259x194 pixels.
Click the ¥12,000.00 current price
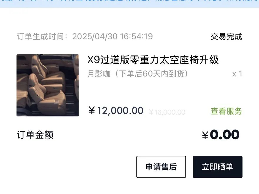pyautogui.click(x=116, y=111)
